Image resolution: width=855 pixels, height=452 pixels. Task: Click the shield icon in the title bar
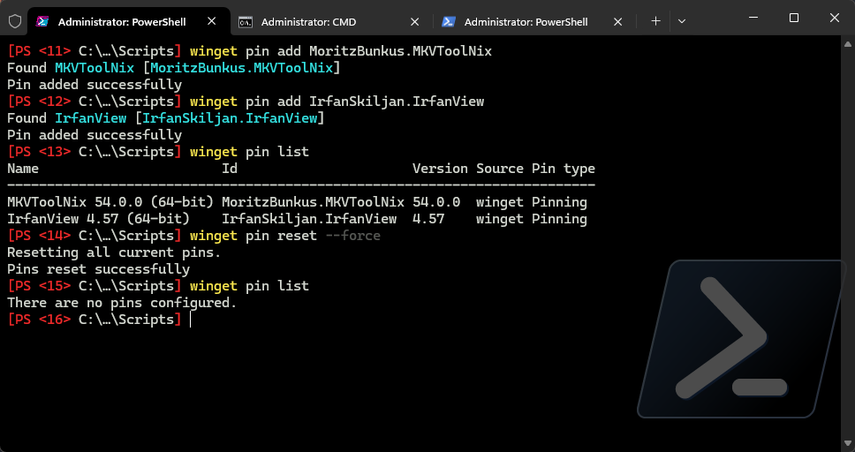15,21
